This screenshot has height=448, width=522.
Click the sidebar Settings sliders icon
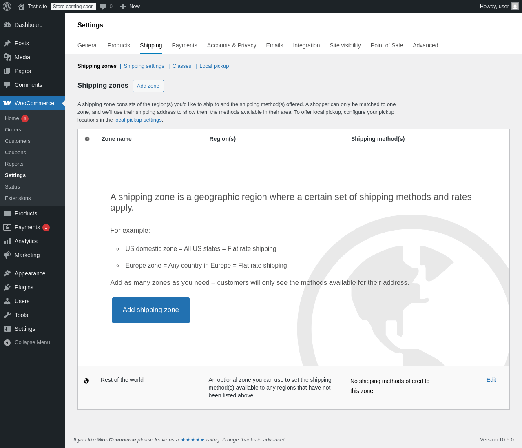tap(7, 329)
